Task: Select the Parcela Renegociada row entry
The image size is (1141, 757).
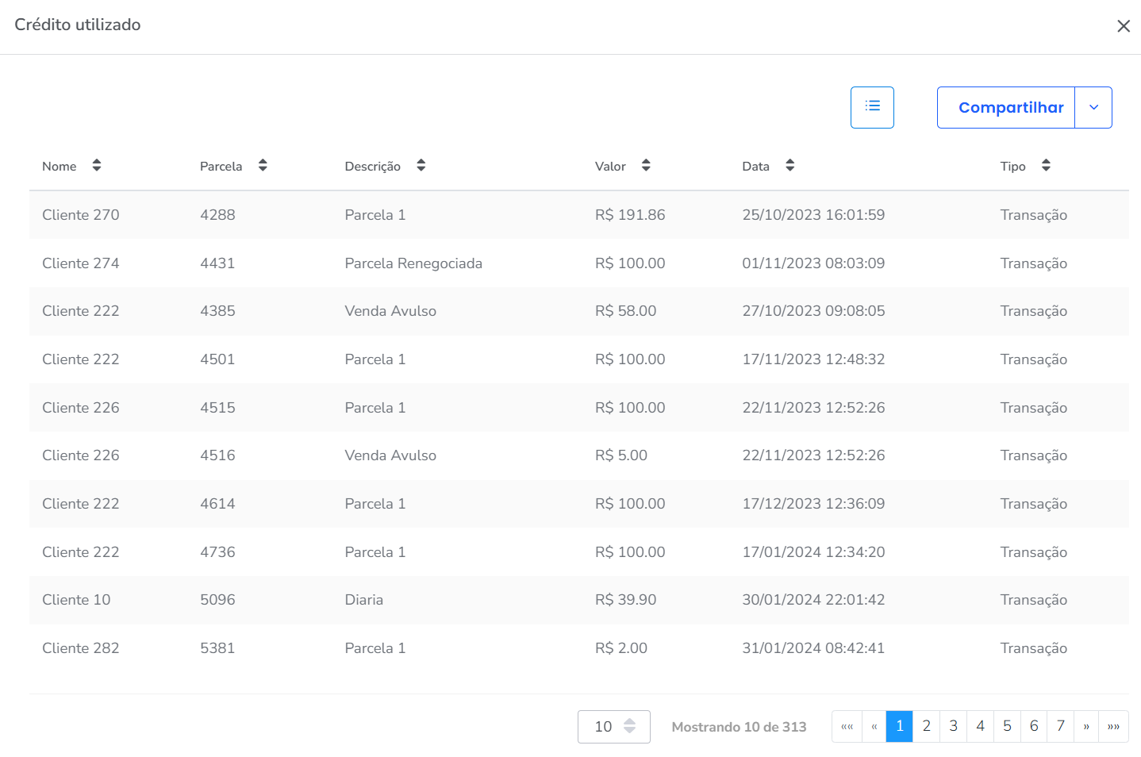Action: click(x=413, y=263)
